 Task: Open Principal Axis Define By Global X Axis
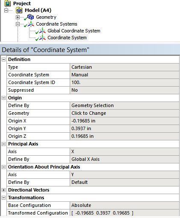[124, 159]
